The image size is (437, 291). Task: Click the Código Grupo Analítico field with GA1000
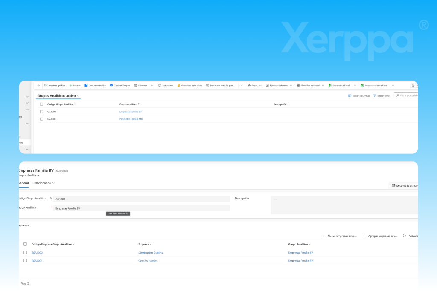(x=142, y=199)
